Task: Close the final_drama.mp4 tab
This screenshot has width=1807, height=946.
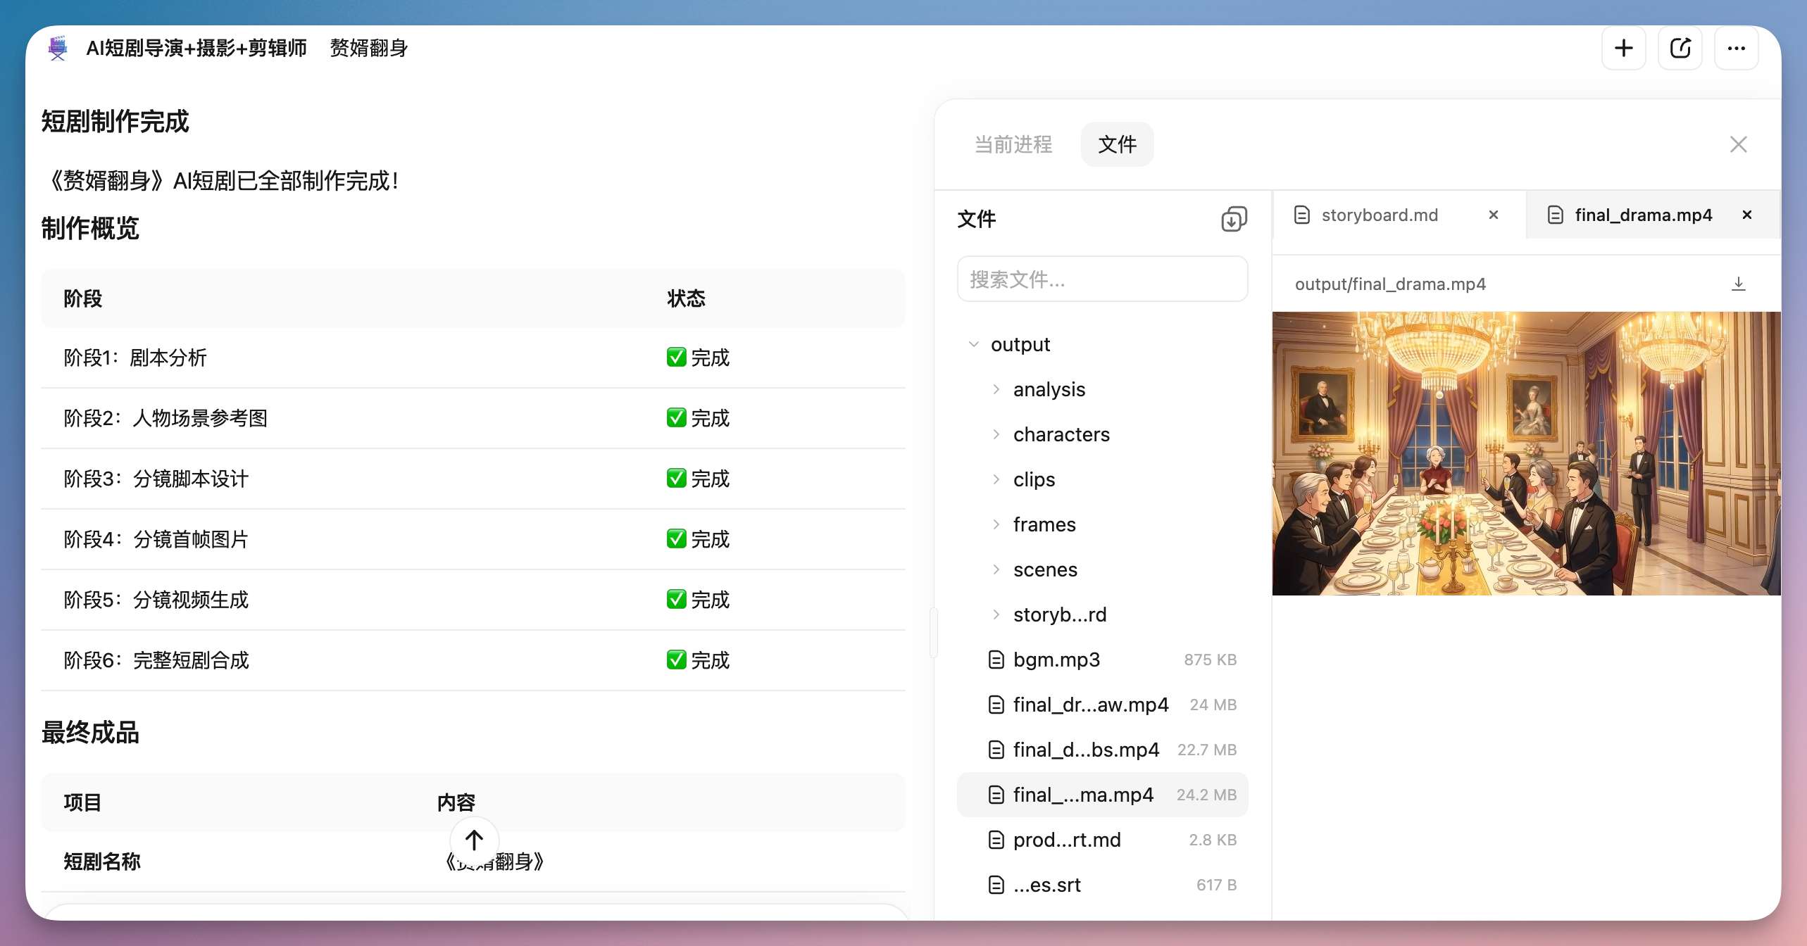Action: 1747,215
